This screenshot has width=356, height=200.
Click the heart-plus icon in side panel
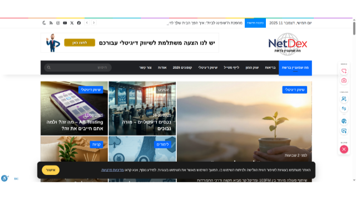point(344,71)
